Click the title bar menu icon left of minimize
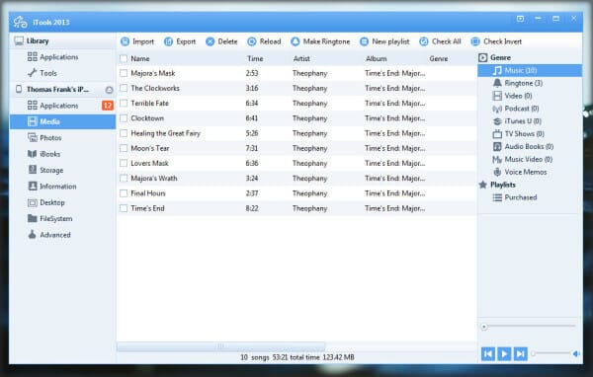Image resolution: width=593 pixels, height=377 pixels. (x=521, y=19)
